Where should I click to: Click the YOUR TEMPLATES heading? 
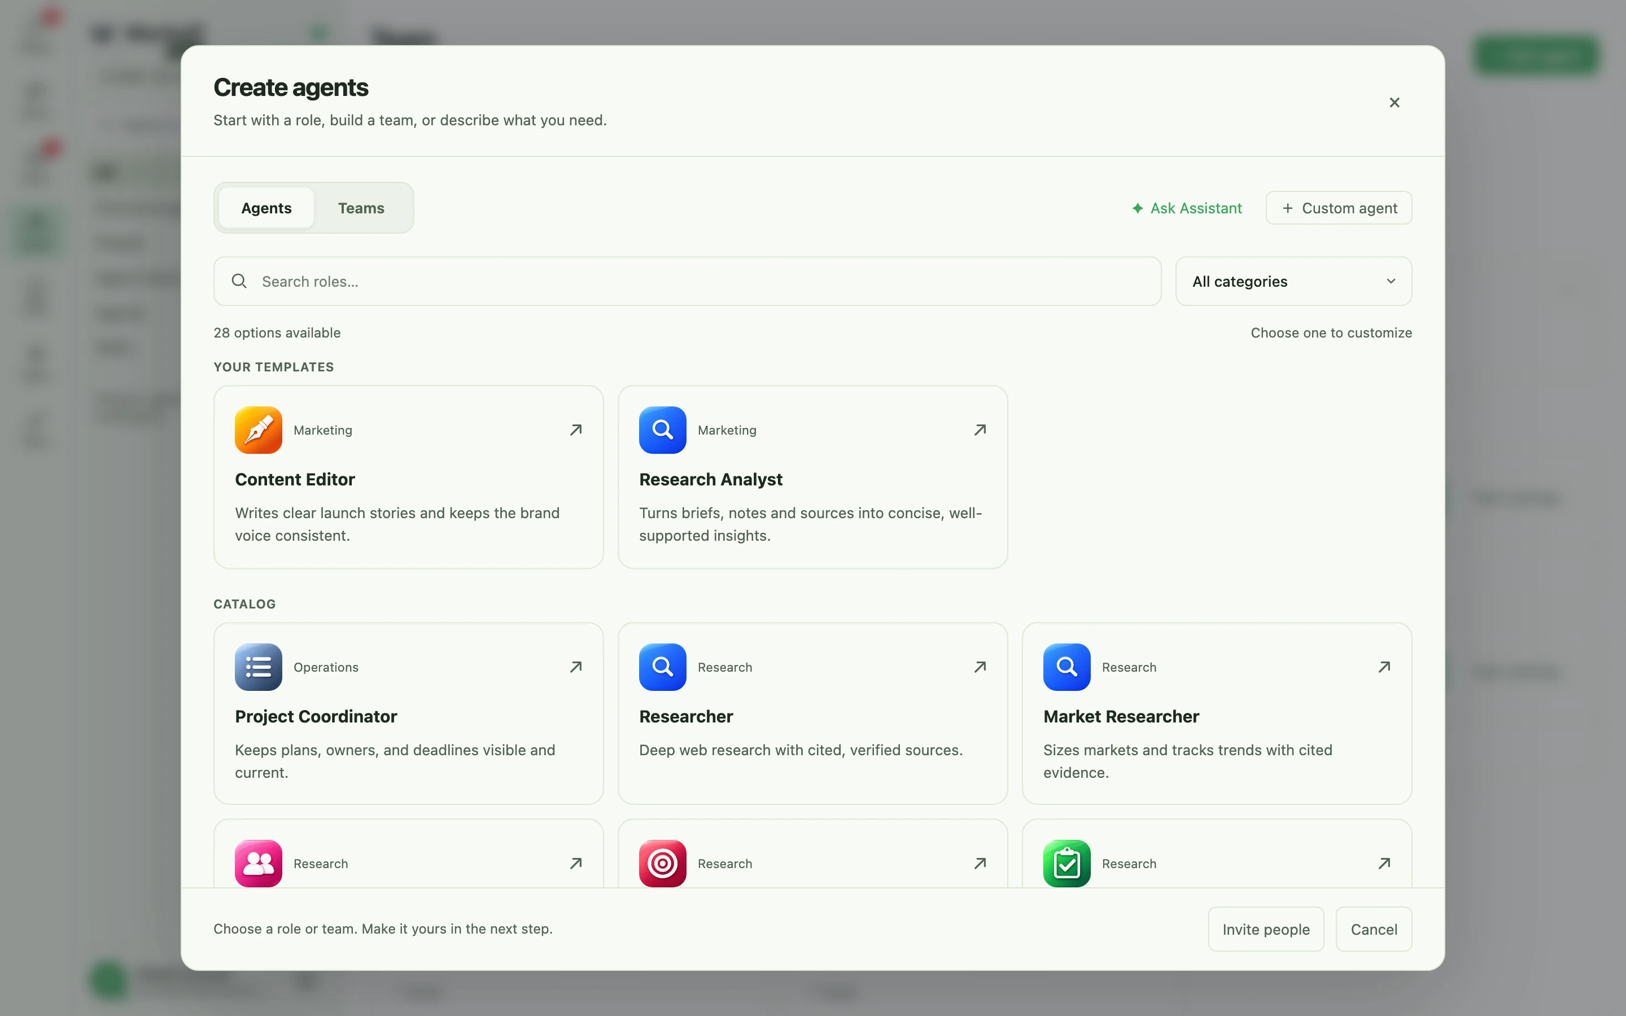click(x=273, y=367)
